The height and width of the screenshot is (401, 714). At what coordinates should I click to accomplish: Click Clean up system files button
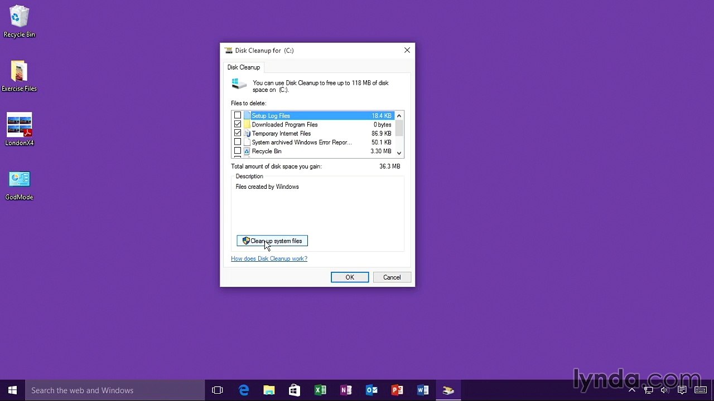(x=272, y=241)
